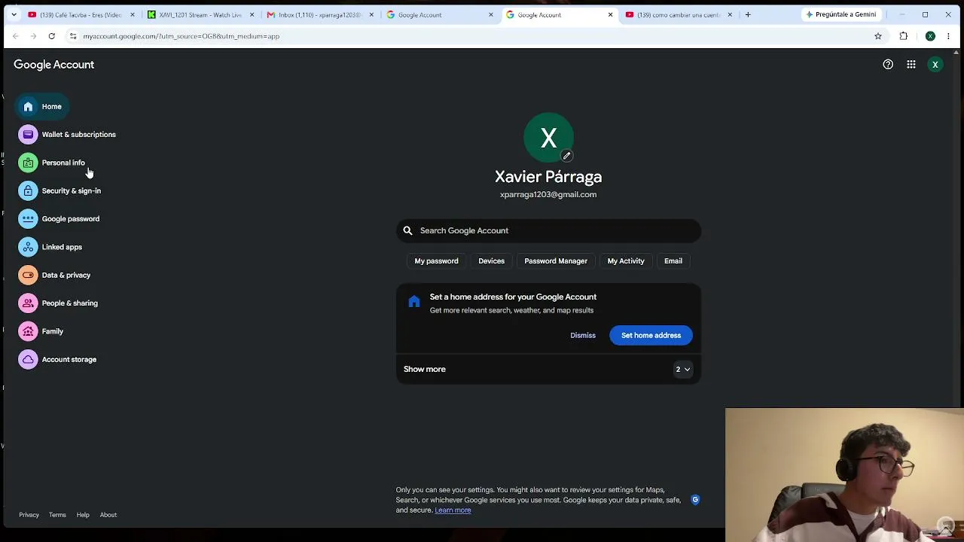This screenshot has height=542, width=964.
Task: Focus the myaccount.google.com address bar
Action: (474, 36)
